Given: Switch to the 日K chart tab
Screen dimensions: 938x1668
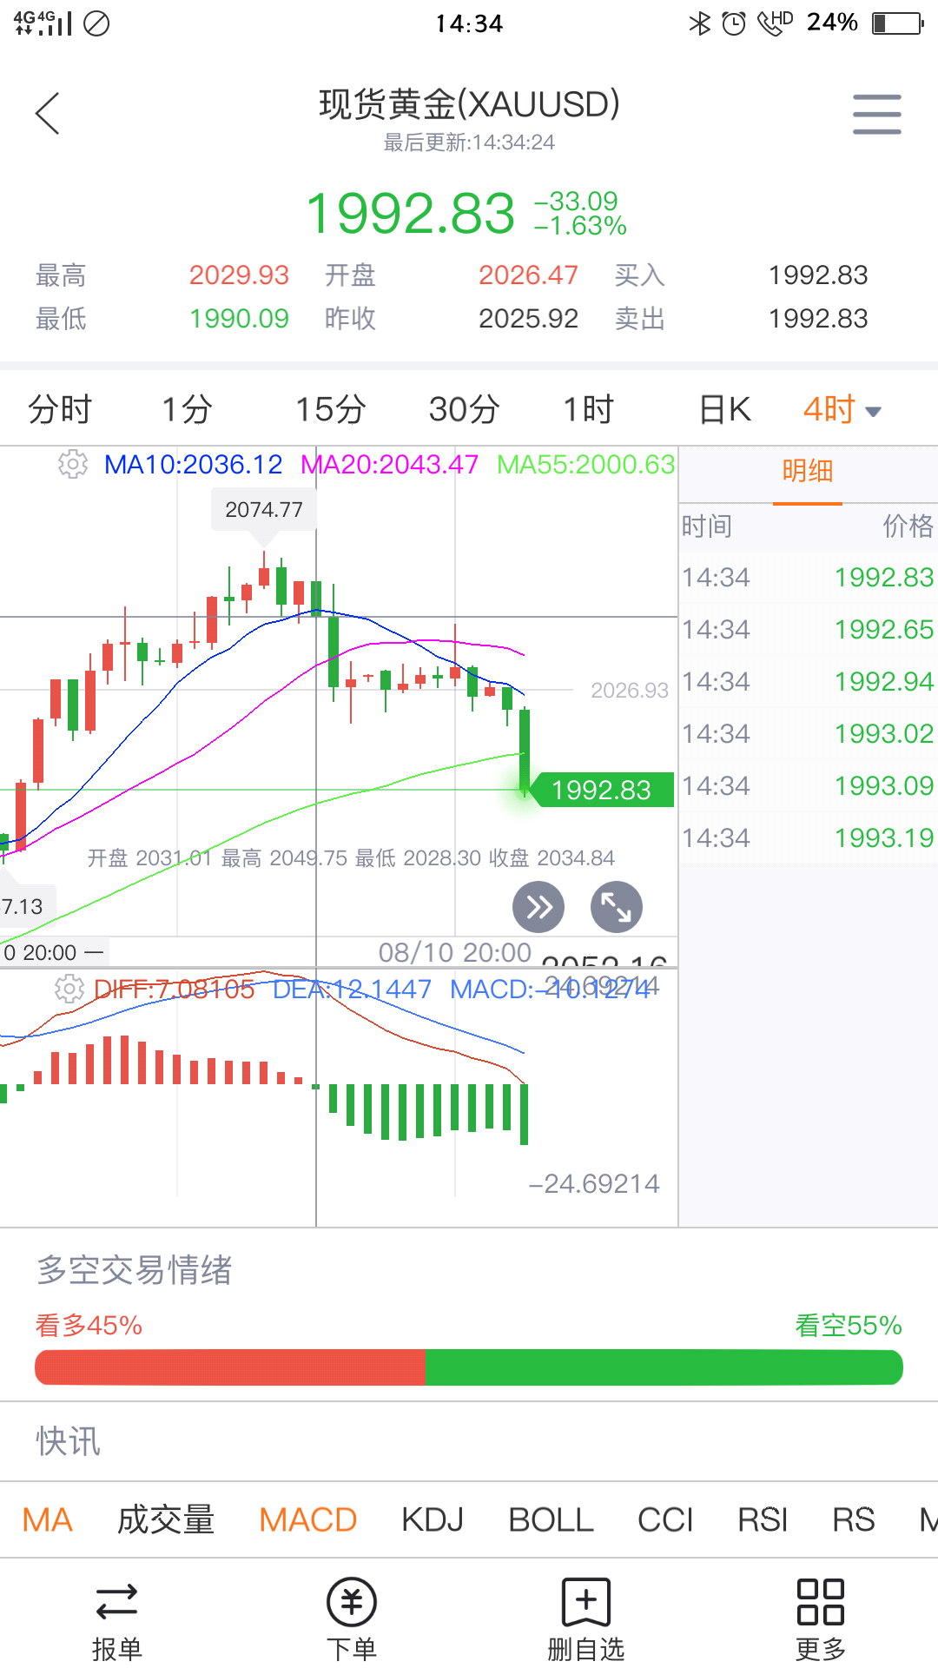Looking at the screenshot, I should [725, 410].
